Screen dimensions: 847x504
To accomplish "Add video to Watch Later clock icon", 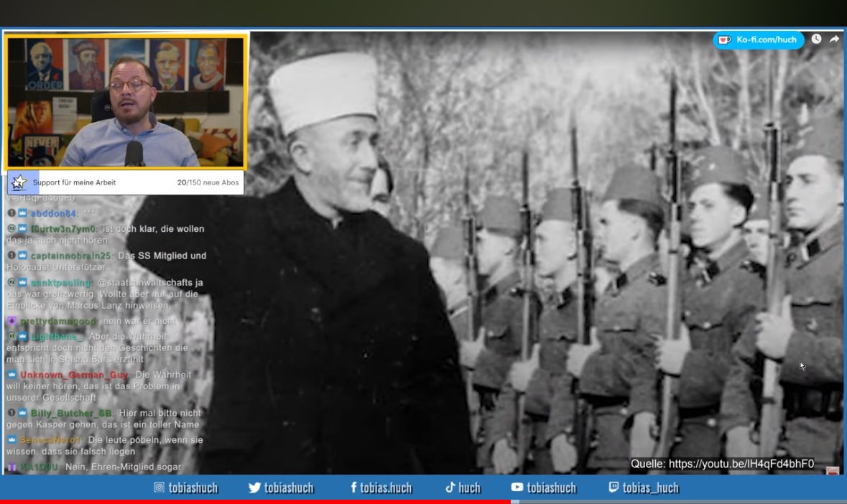I will tap(816, 39).
